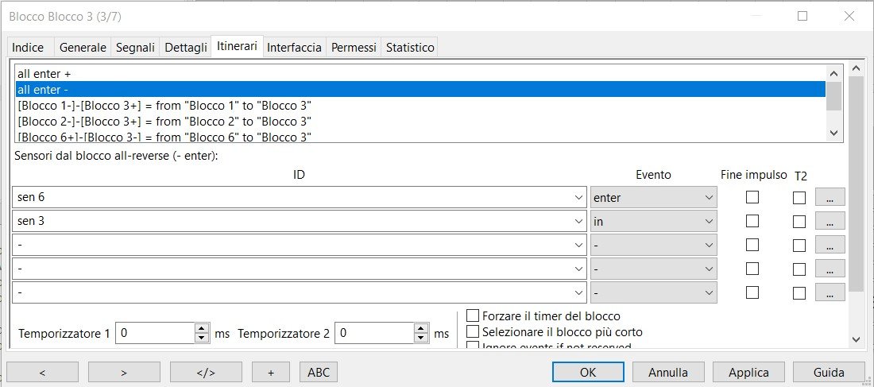Open the '...' options for sen 3 row
The width and height of the screenshot is (874, 387).
pos(830,222)
